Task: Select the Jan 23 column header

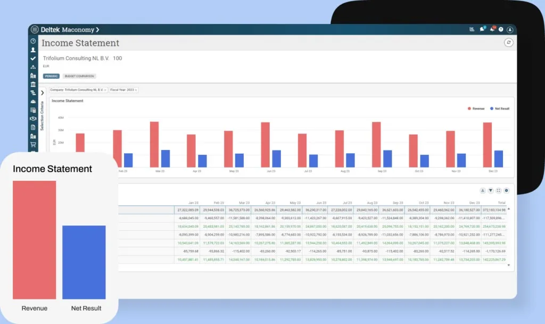Action: click(193, 203)
